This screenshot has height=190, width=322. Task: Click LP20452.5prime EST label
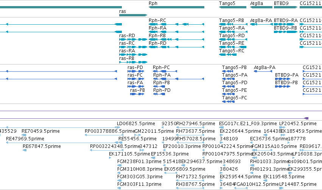coord(298,124)
